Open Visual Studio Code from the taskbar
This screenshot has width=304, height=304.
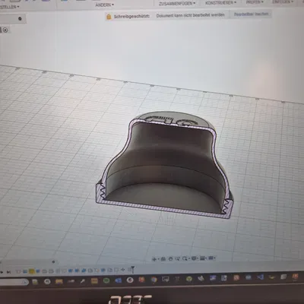[260, 277]
